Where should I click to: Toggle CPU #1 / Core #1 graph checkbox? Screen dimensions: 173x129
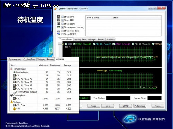(x=74, y=44)
